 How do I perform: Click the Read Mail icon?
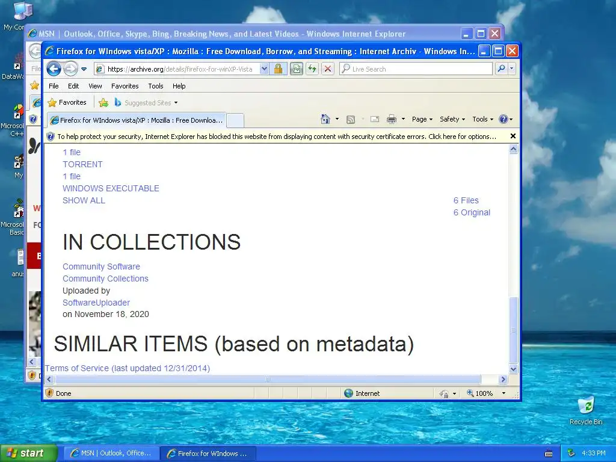click(375, 119)
